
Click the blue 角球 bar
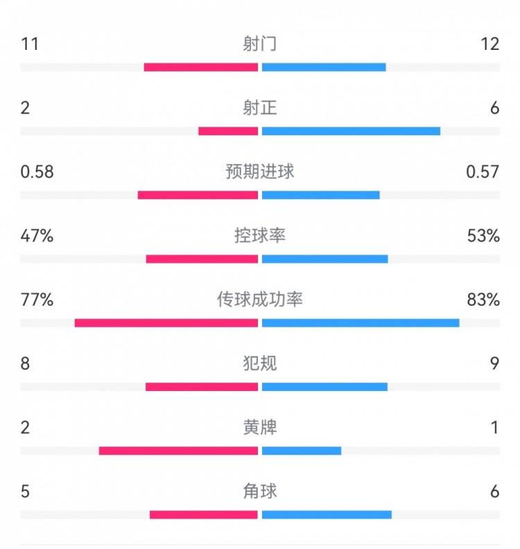[327, 514]
